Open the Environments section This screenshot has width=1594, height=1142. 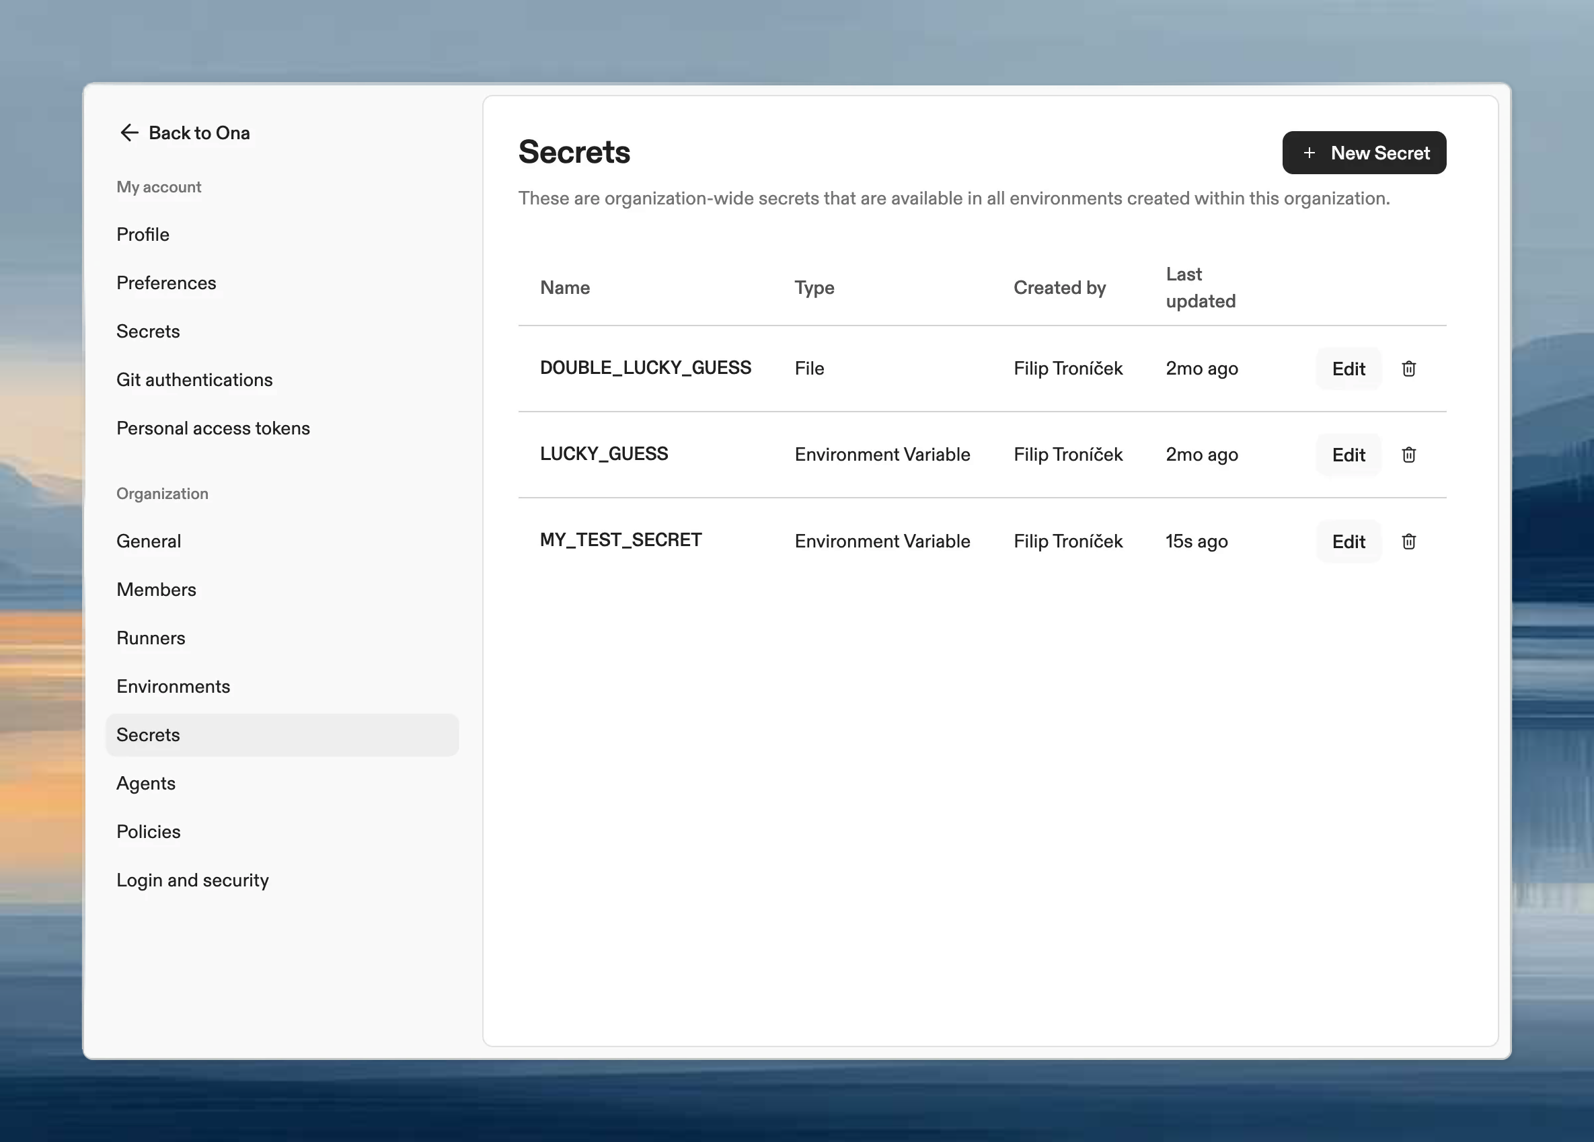point(173,686)
